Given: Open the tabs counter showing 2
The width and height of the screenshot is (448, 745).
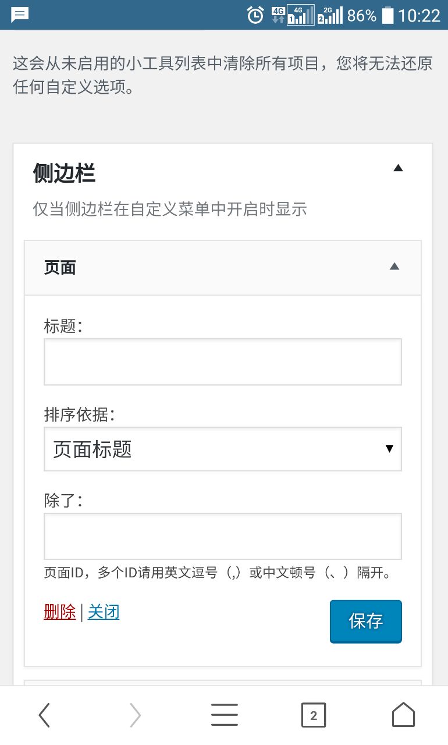Looking at the screenshot, I should 314,715.
